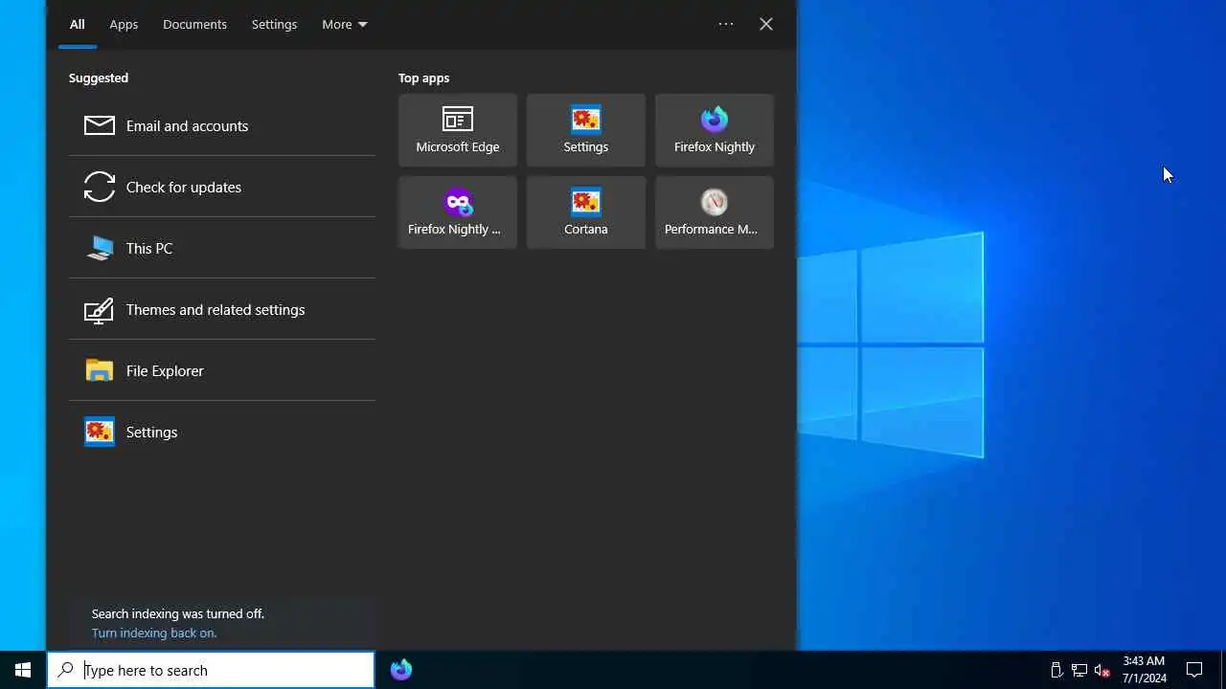Click the Firefox Nightly taskbar icon

pyautogui.click(x=401, y=670)
